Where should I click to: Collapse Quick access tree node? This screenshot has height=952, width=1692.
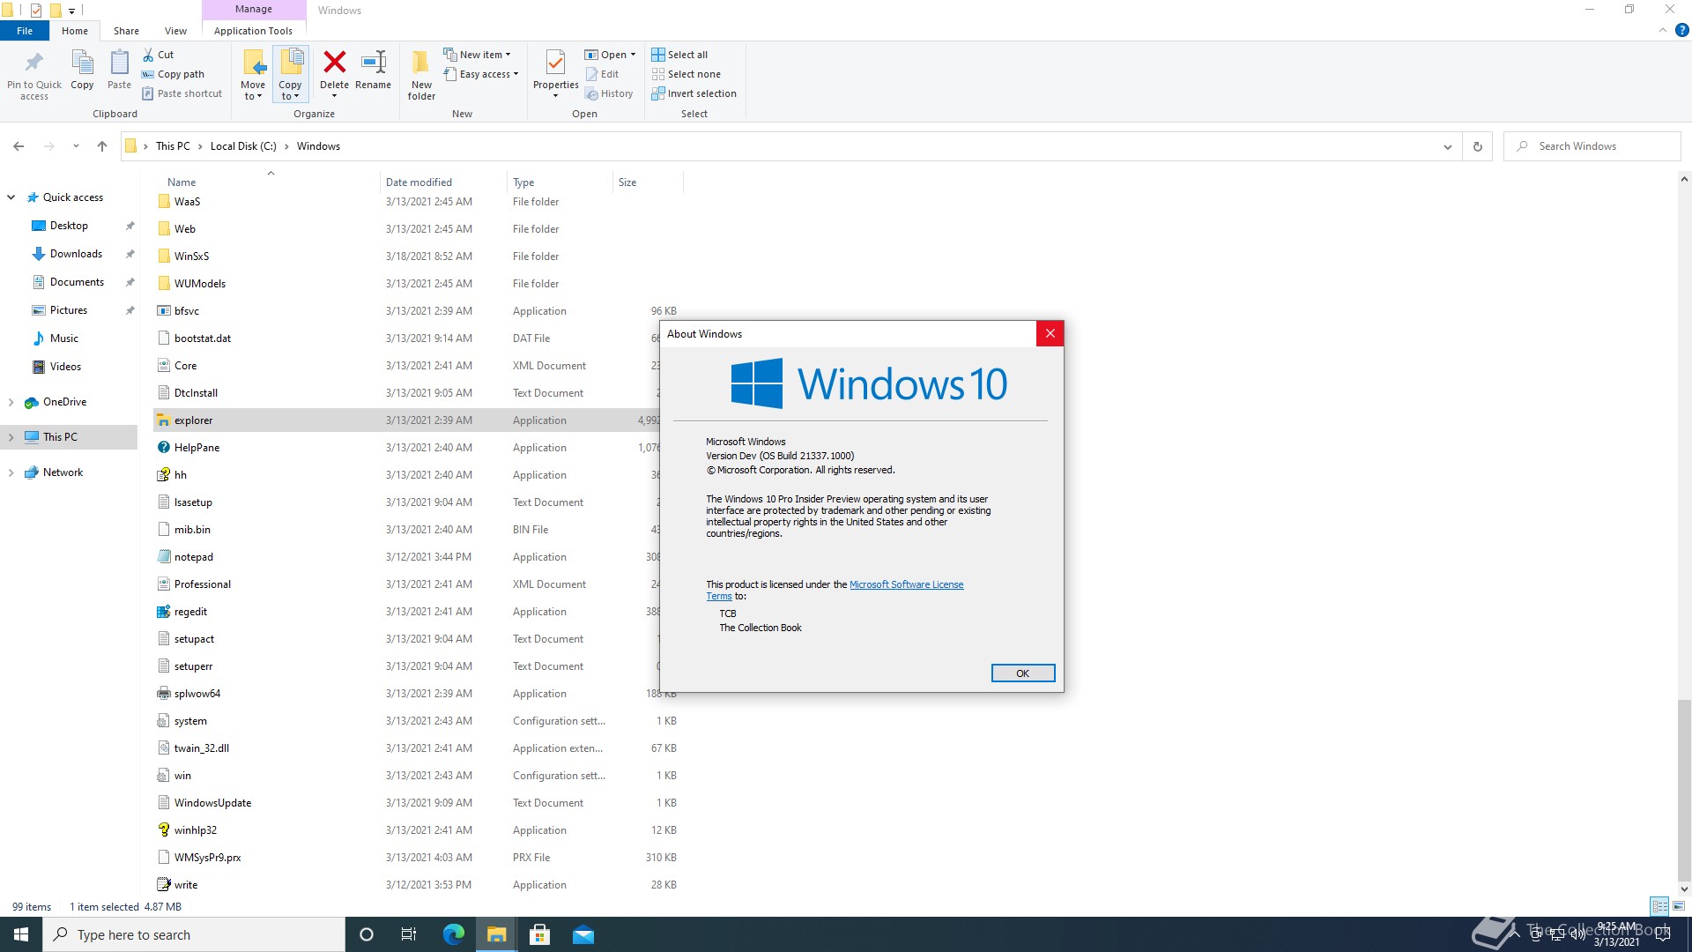[x=11, y=197]
